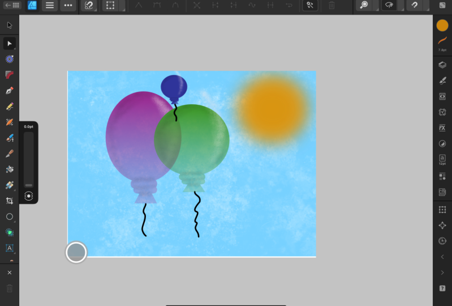Image resolution: width=452 pixels, height=306 pixels.
Task: Click the top toolbar delete trash icon
Action: 332,5
